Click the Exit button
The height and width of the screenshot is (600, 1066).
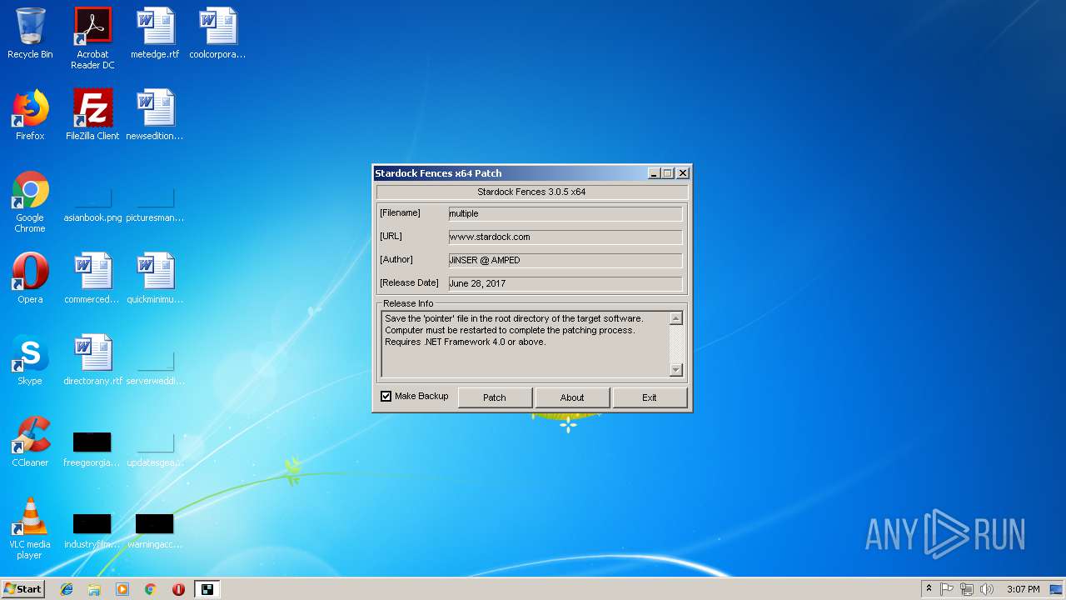pos(650,397)
